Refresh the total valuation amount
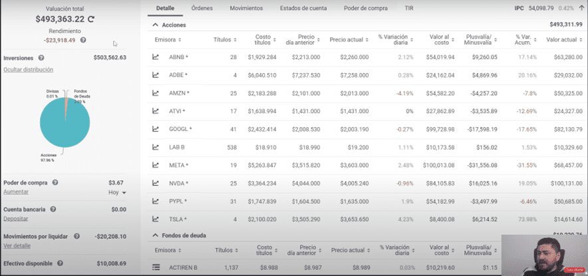 pos(90,20)
